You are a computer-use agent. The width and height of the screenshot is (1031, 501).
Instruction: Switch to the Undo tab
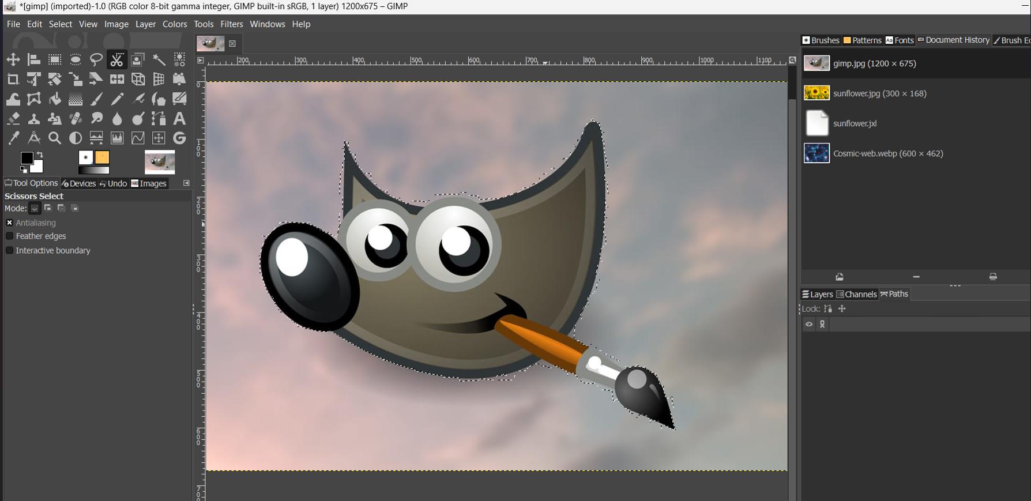point(113,183)
